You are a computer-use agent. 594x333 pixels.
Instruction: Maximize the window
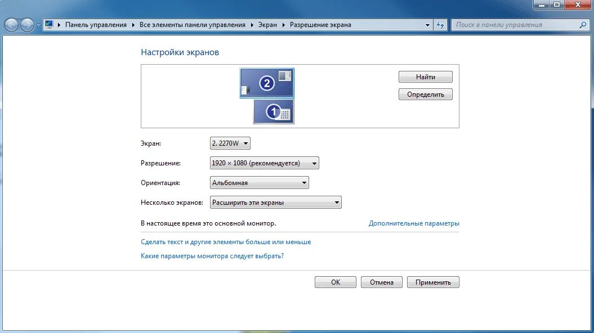pos(557,5)
